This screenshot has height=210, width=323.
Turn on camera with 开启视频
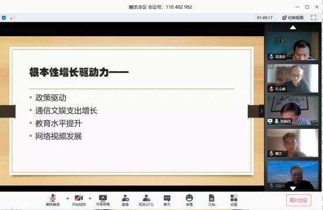click(79, 200)
